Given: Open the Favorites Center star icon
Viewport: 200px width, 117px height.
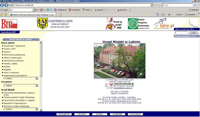Looking at the screenshot, I should click(2, 15).
